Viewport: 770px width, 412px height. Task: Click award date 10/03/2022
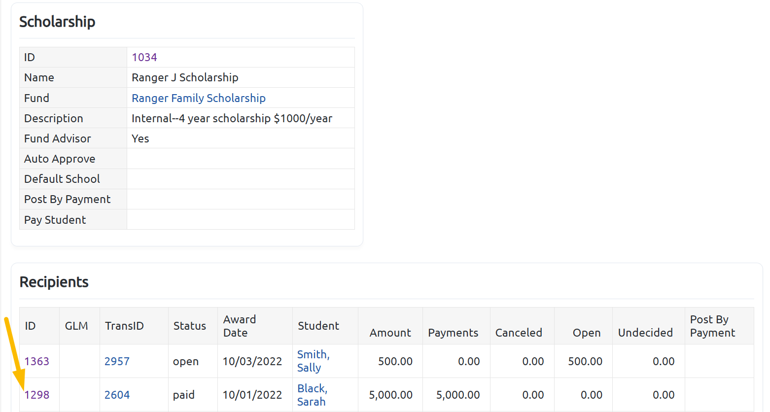pos(252,361)
